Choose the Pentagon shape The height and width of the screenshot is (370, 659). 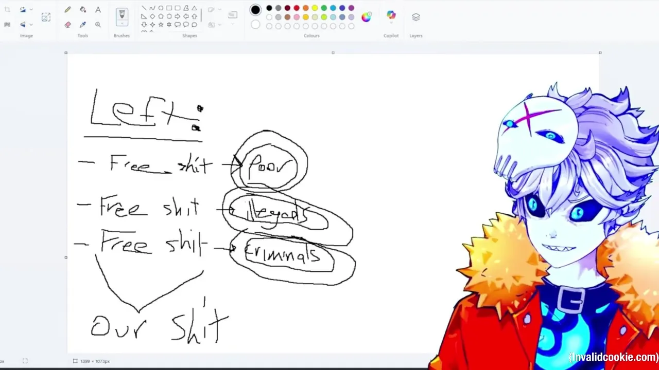pyautogui.click(x=161, y=16)
